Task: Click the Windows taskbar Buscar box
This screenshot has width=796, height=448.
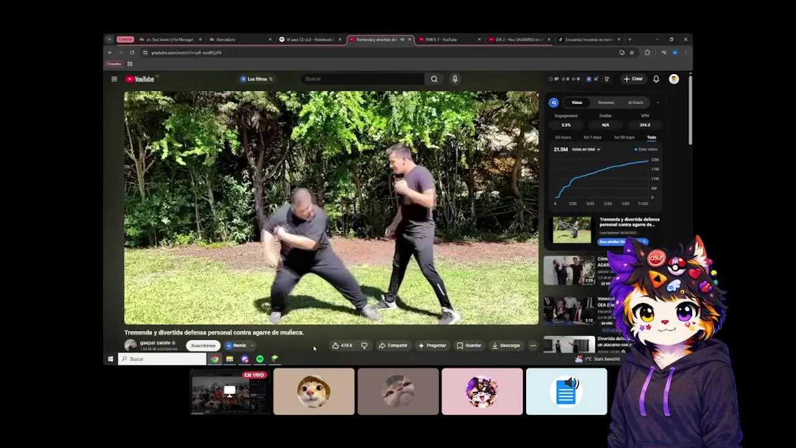Action: pos(162,359)
